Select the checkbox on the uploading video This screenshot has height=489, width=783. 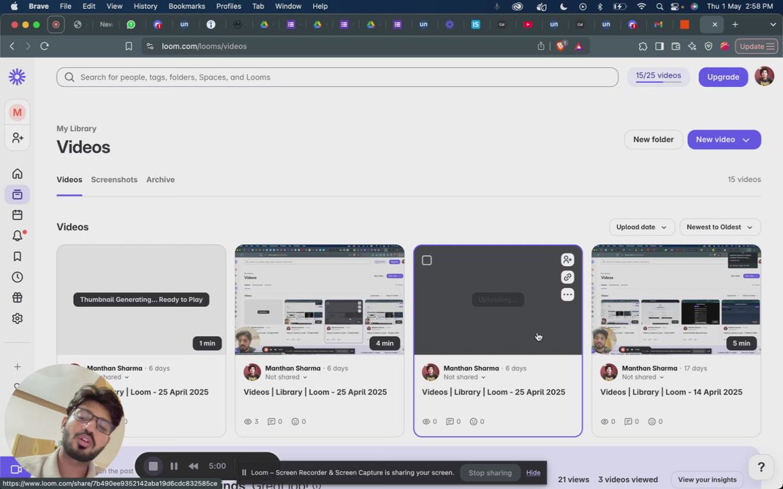426,260
